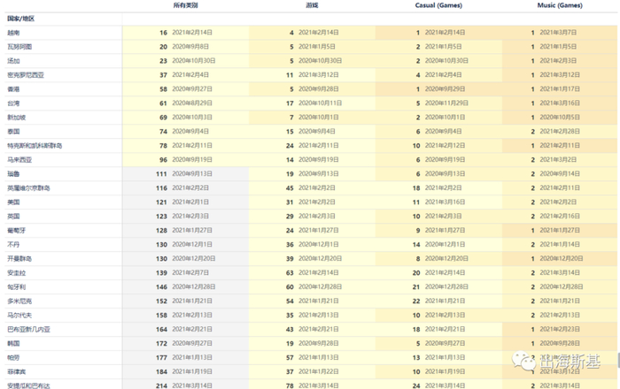Screen dimensions: 620x389
Task: Select the 新加坡 row name
Action: pyautogui.click(x=17, y=118)
